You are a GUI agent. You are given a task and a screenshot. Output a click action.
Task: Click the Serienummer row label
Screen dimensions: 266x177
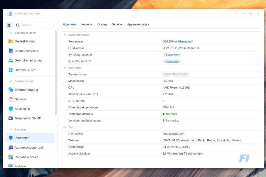pyautogui.click(x=77, y=74)
